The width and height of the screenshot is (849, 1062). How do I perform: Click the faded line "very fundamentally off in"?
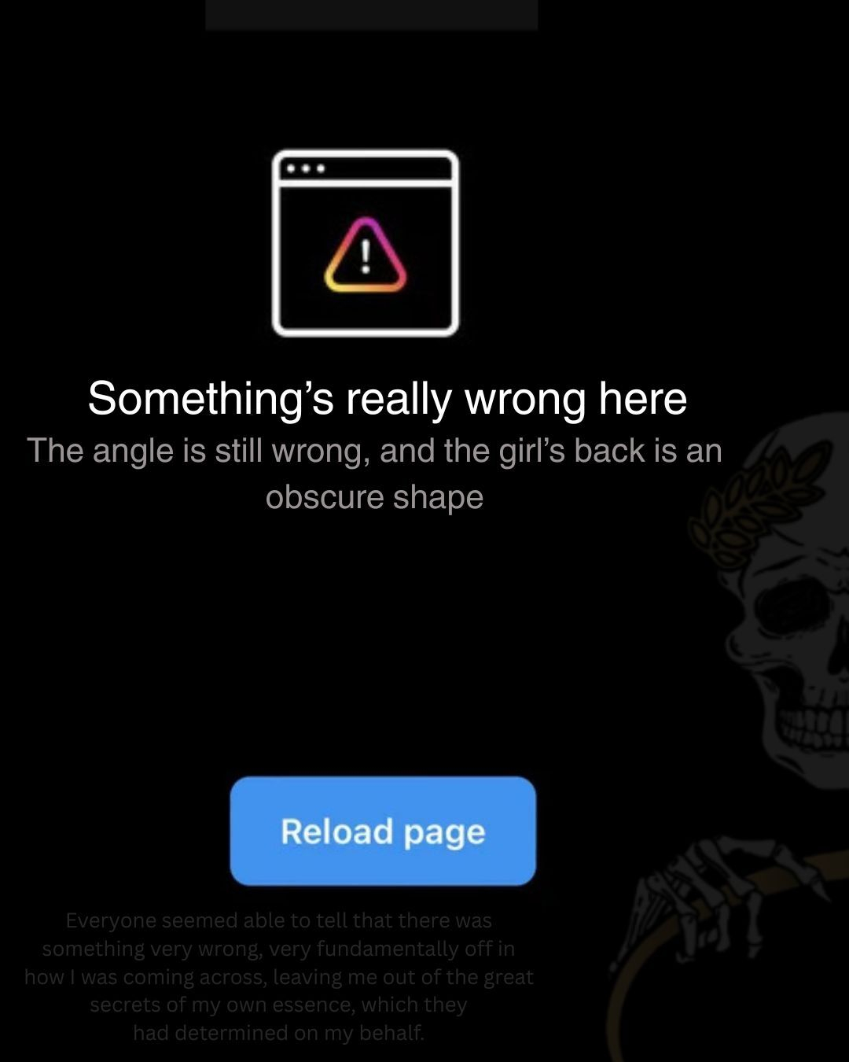click(391, 949)
